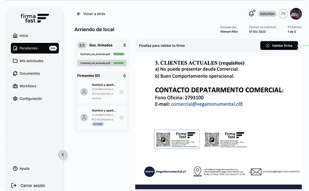Select the first Contrato_de_arriendo.pdf
Viewport: 309px width, 191px height.
102,54
